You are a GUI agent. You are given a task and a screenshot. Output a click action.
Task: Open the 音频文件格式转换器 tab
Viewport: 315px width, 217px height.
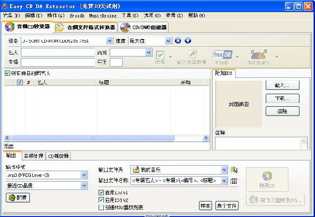86,27
